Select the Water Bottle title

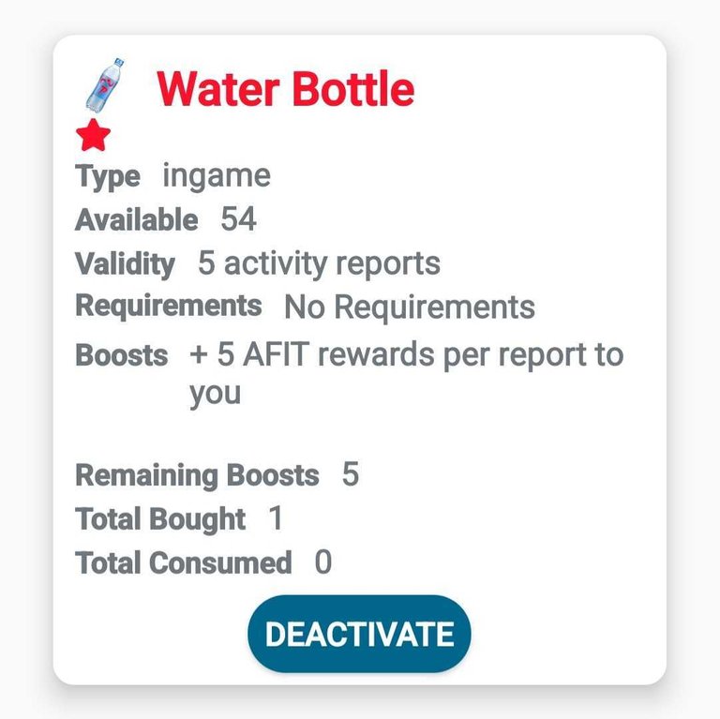[x=286, y=89]
